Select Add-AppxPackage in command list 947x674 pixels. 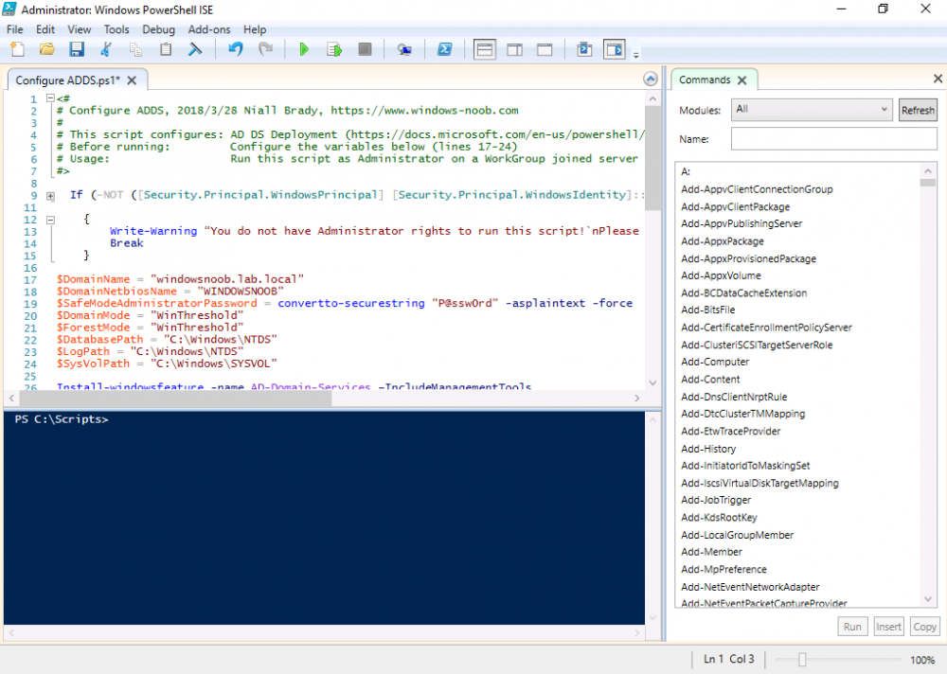[x=723, y=241]
